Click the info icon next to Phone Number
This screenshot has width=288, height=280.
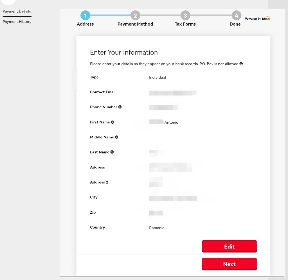click(120, 107)
